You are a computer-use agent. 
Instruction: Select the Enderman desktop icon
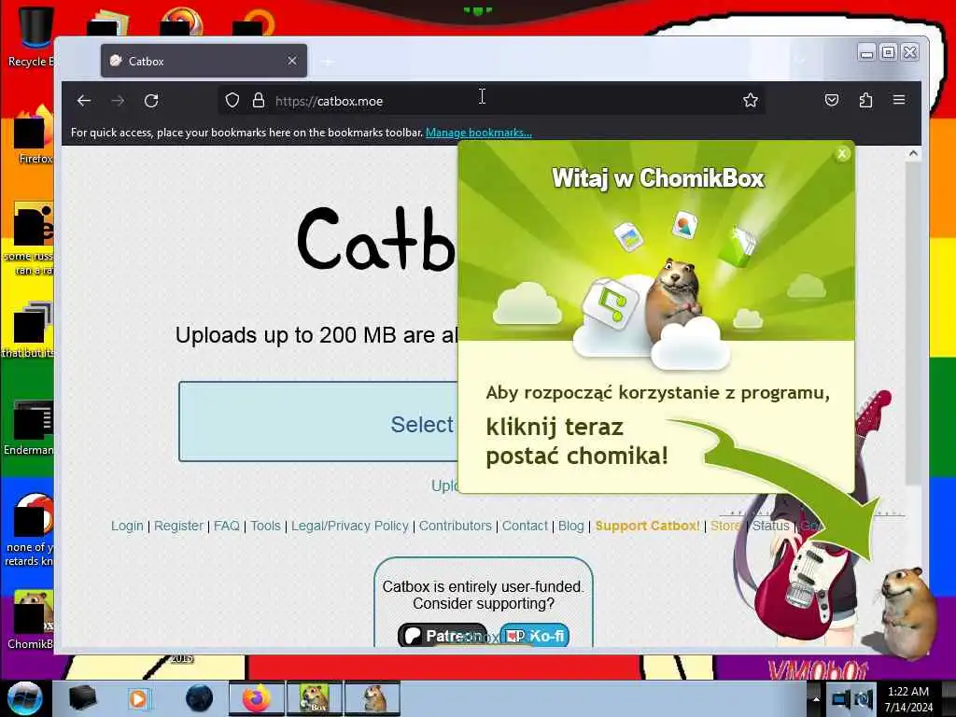(29, 428)
